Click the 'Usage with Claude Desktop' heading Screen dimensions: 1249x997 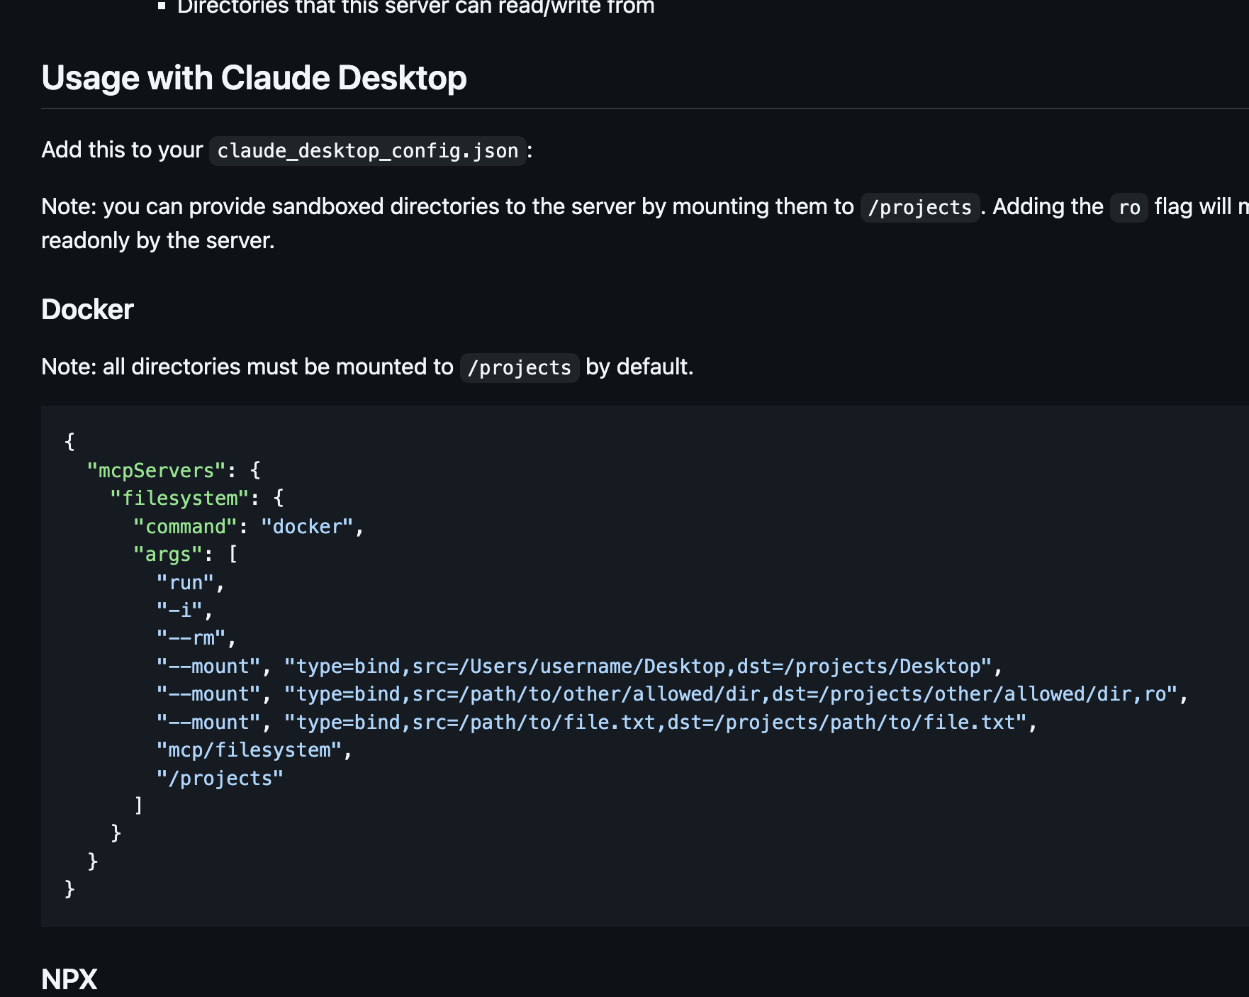tap(254, 78)
